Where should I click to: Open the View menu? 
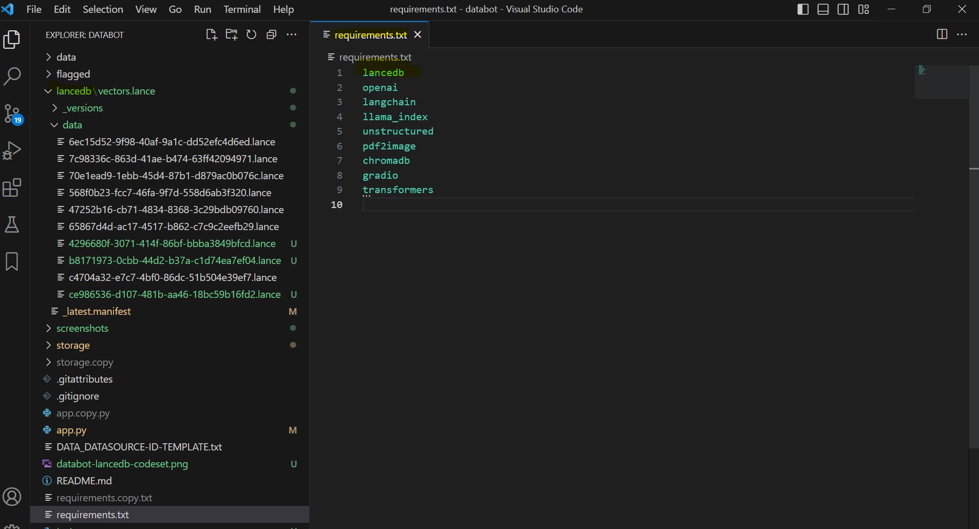point(146,9)
